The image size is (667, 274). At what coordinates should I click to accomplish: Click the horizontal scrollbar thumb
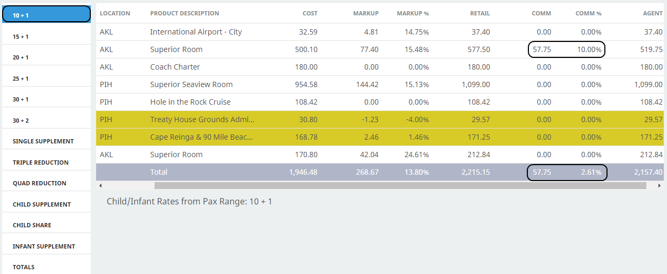[x=400, y=186]
